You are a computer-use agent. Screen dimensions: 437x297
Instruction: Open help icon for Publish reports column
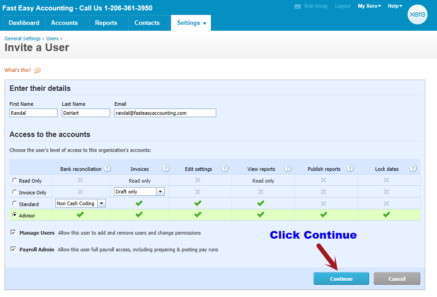[x=350, y=168]
